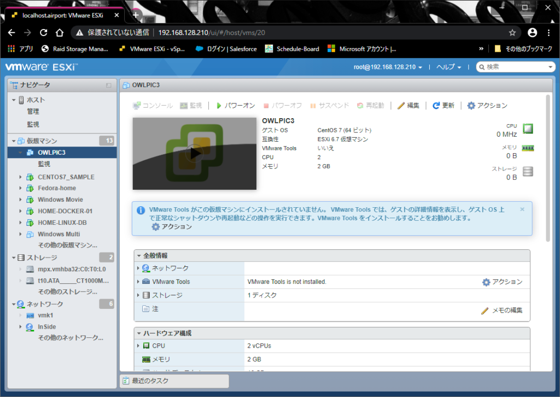Open アクション in the VMware Tools notification
This screenshot has width=560, height=397.
[172, 227]
